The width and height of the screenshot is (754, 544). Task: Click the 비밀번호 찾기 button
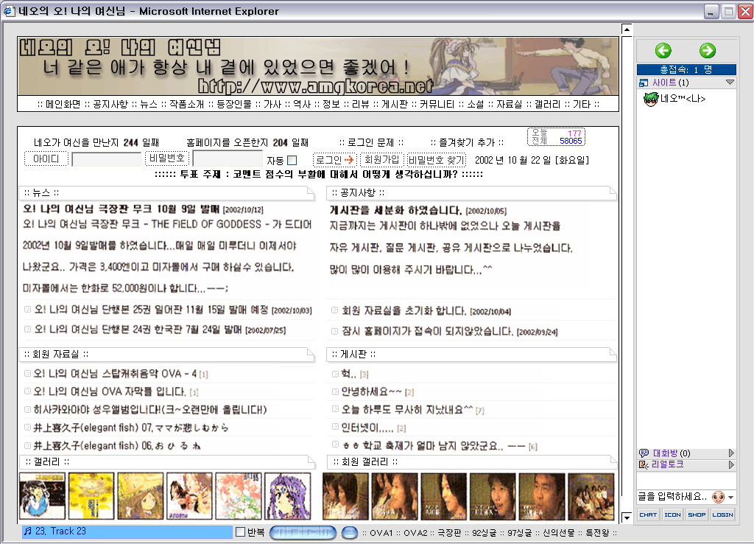pyautogui.click(x=436, y=160)
